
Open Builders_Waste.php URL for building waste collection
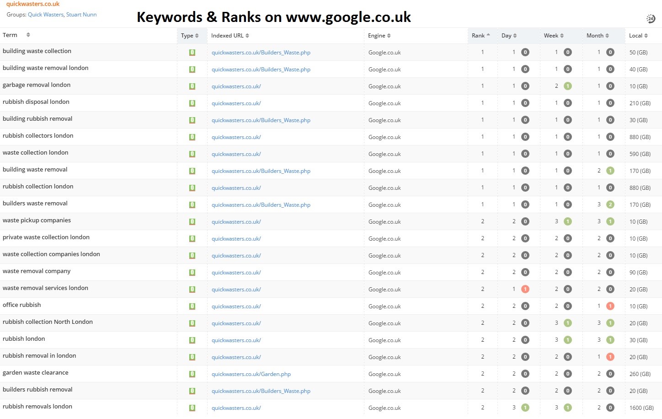tap(261, 53)
